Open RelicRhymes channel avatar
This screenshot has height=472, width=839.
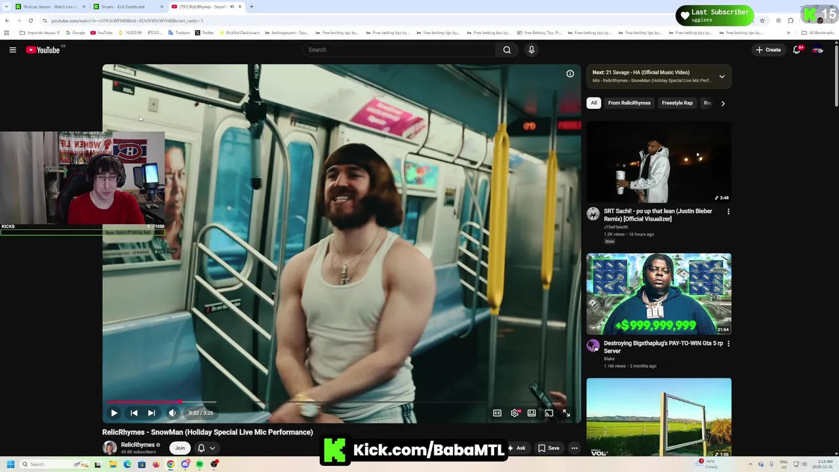[109, 448]
